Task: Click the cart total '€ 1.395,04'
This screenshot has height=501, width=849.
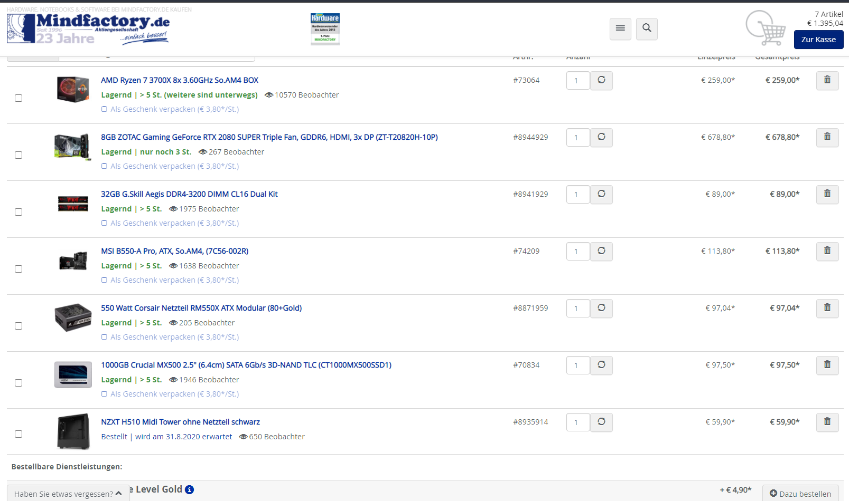Action: 825,23
